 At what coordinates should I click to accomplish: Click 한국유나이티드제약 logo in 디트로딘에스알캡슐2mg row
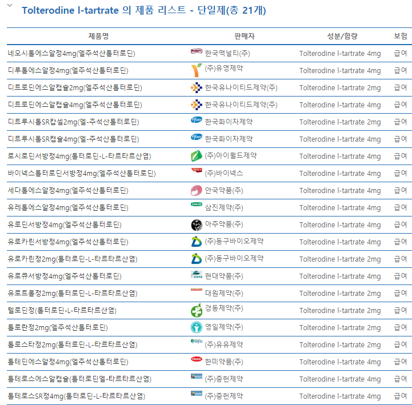pyautogui.click(x=196, y=88)
